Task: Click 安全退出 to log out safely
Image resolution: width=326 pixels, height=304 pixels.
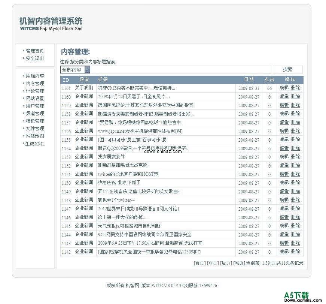Action: [36, 58]
